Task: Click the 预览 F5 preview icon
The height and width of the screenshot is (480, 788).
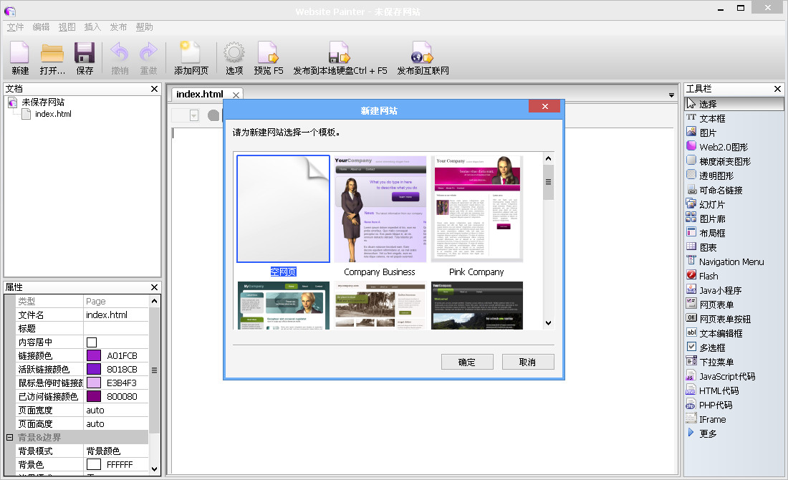Action: tap(268, 54)
